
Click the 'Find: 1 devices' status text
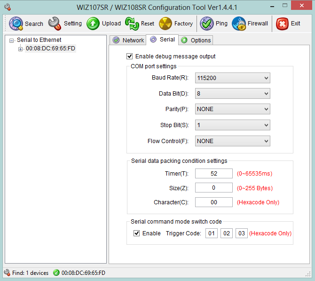tap(31, 273)
